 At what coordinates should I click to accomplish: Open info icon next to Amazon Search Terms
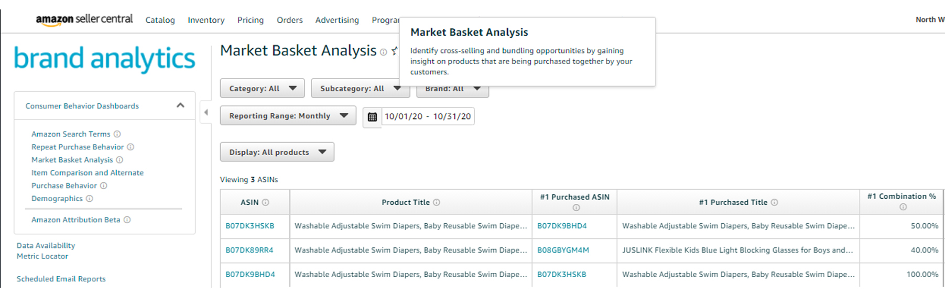click(x=117, y=134)
